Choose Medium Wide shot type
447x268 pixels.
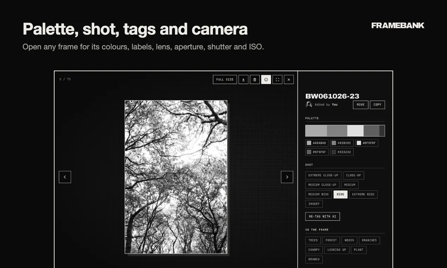(319, 194)
